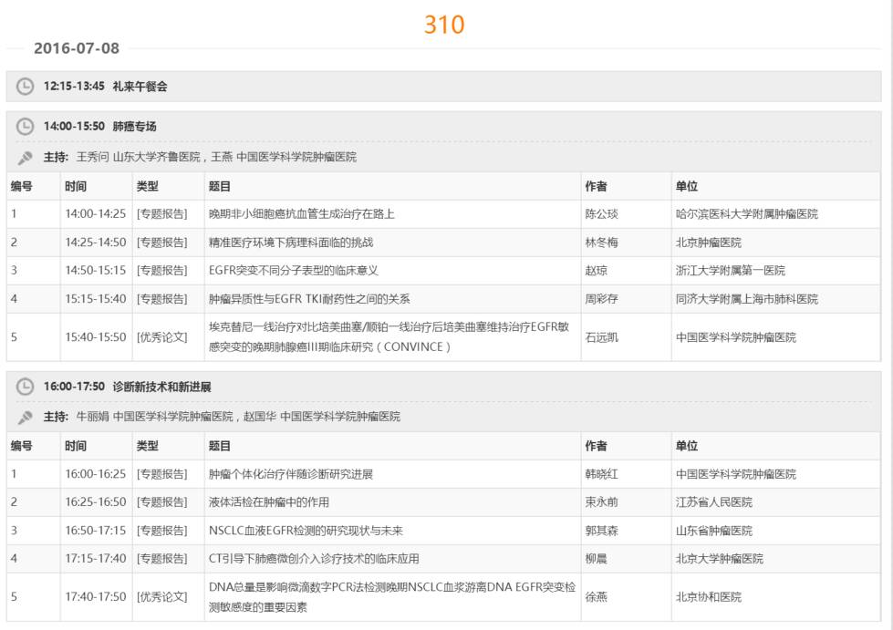Click host text 王秀问 山东大学齐鲁医院
The width and height of the screenshot is (893, 630).
pyautogui.click(x=139, y=157)
